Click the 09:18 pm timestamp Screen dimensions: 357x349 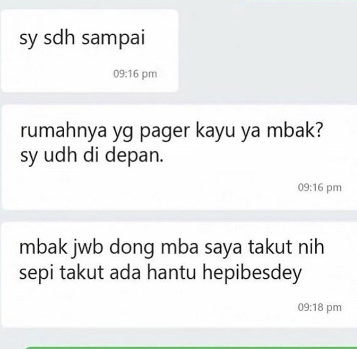coord(320,307)
